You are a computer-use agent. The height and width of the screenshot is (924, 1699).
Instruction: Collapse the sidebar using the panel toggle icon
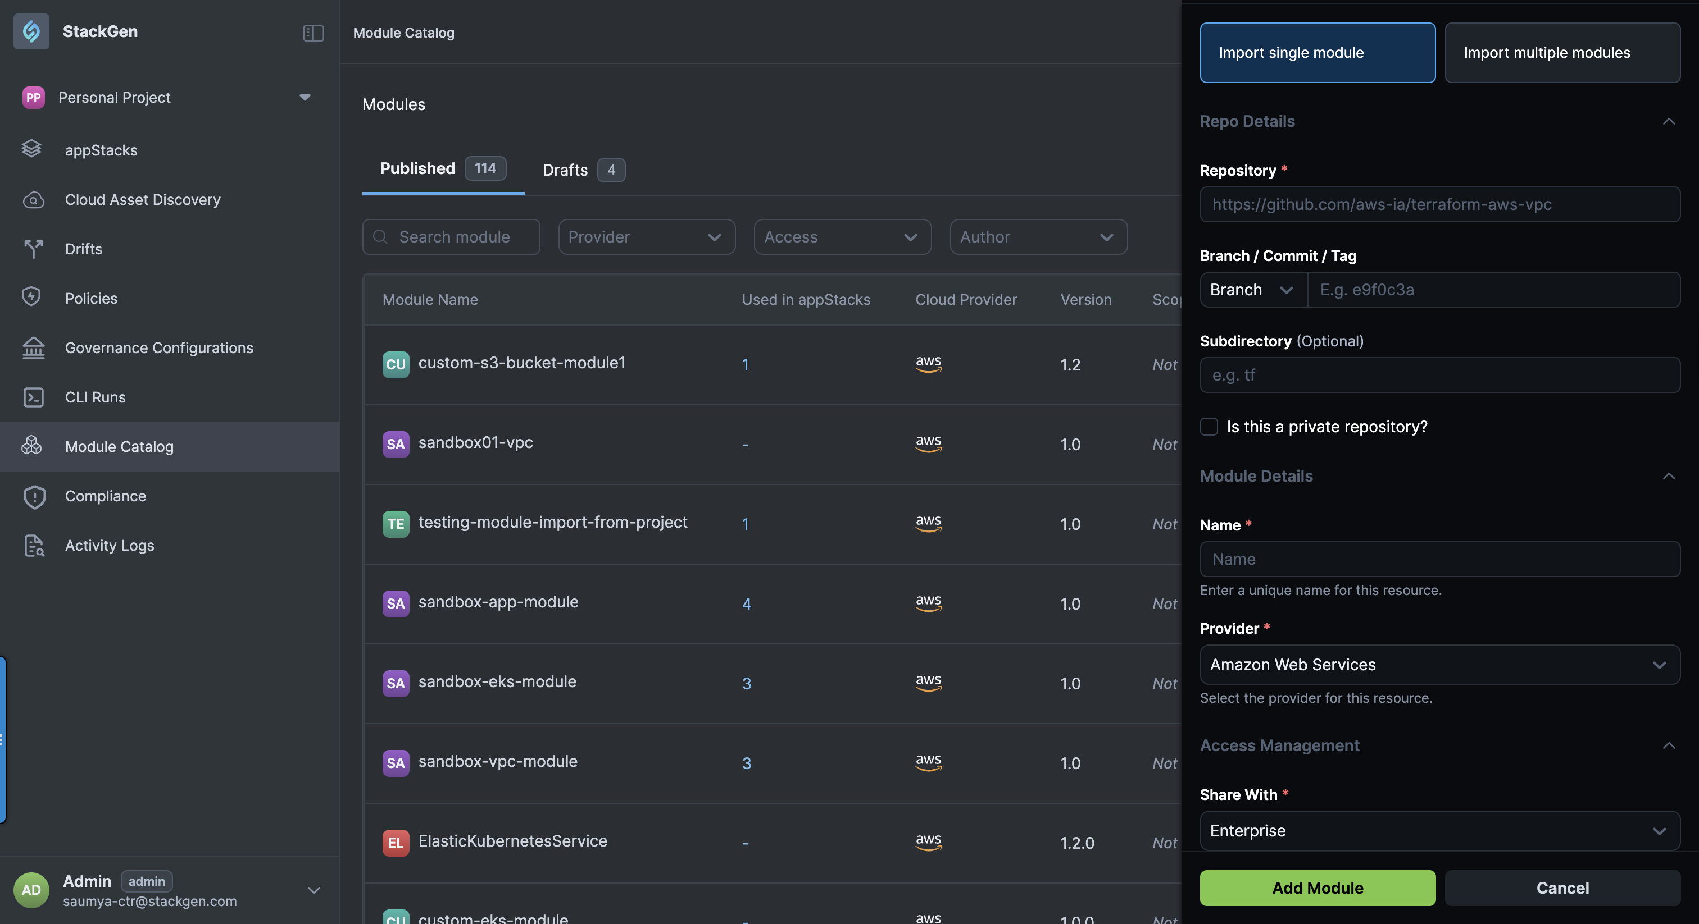tap(312, 33)
